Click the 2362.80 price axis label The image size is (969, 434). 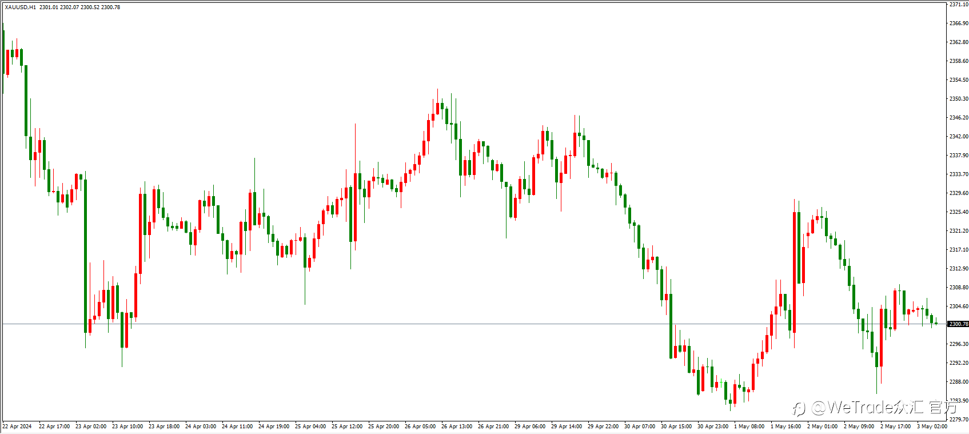point(959,42)
